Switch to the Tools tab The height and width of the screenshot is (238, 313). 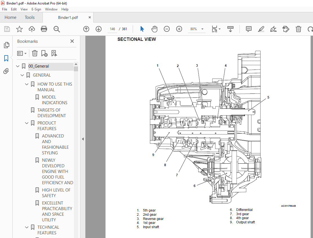[30, 17]
